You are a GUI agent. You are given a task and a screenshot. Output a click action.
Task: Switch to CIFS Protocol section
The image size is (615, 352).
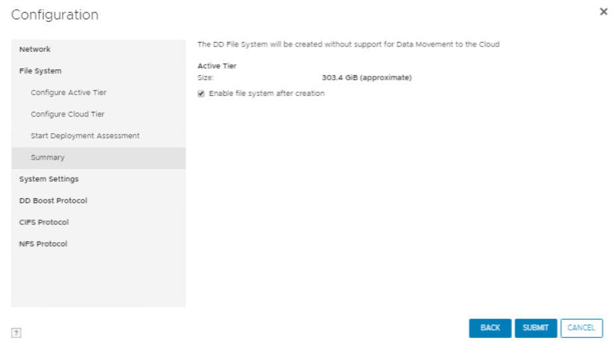(44, 222)
